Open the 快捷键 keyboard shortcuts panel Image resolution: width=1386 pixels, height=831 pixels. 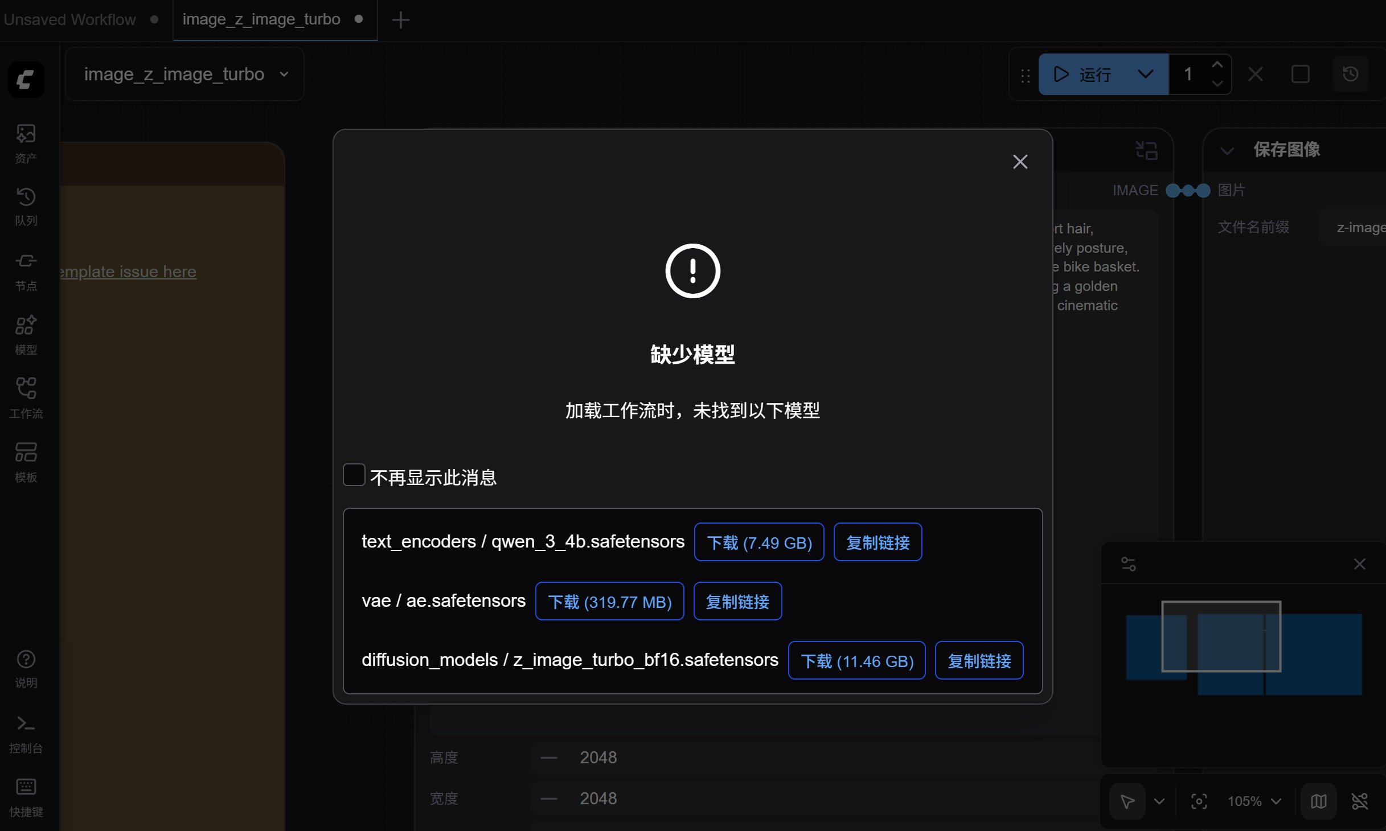coord(26,797)
